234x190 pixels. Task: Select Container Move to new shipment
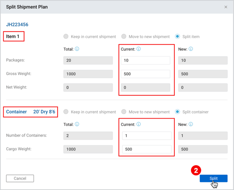(124, 112)
